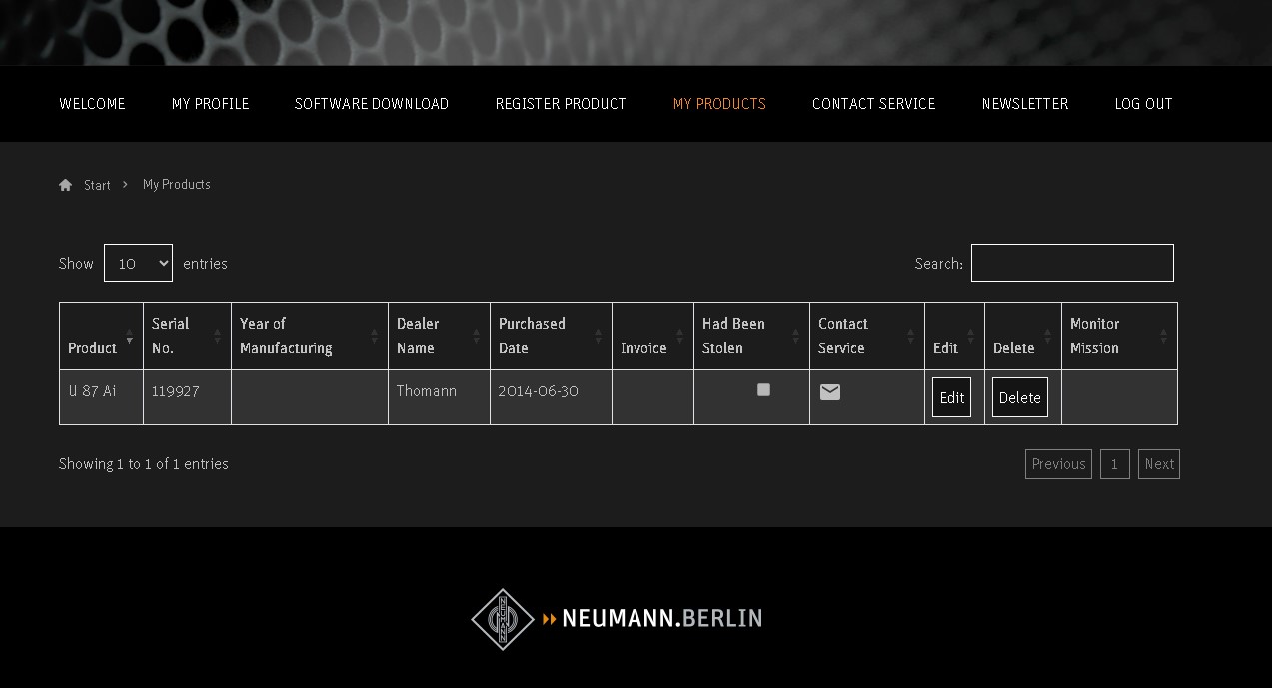Click the Start breadcrumb link
This screenshot has width=1272, height=688.
[x=97, y=185]
